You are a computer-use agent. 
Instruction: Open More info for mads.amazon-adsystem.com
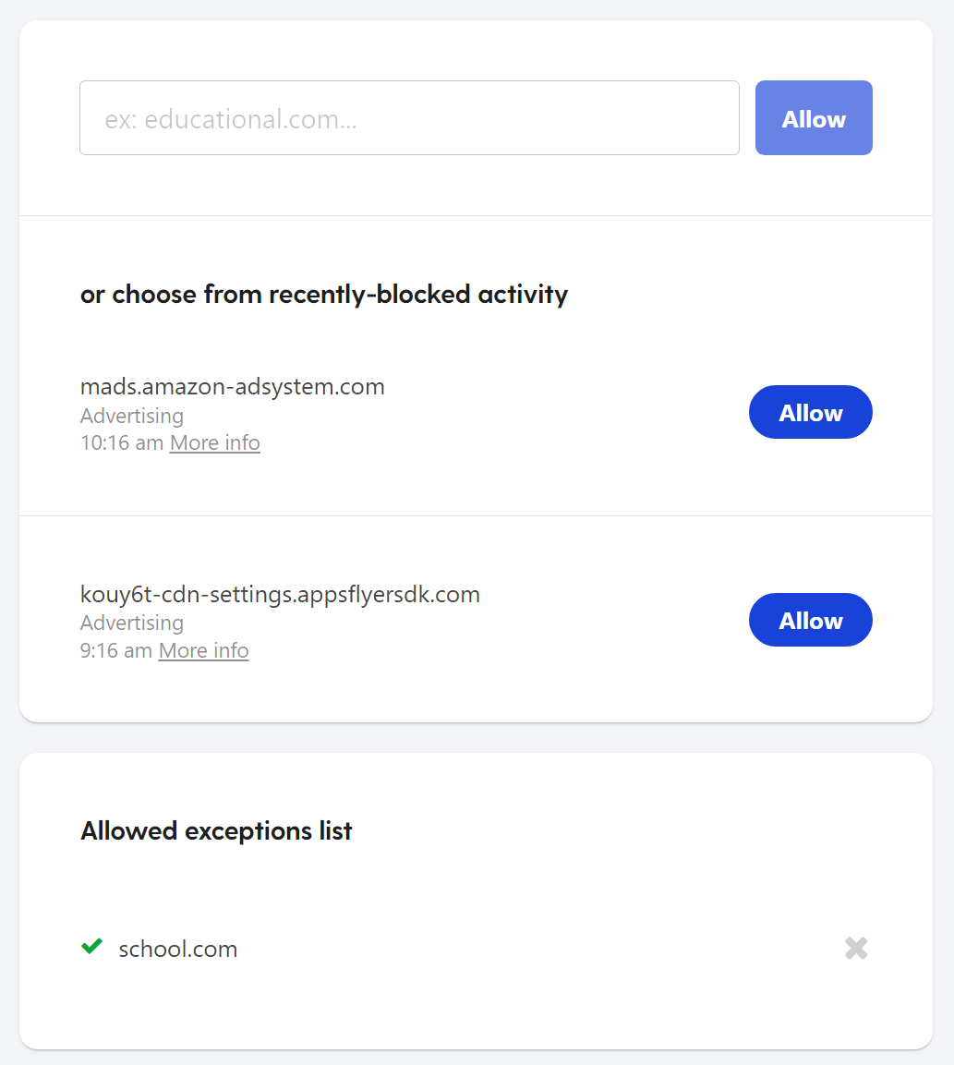[214, 442]
